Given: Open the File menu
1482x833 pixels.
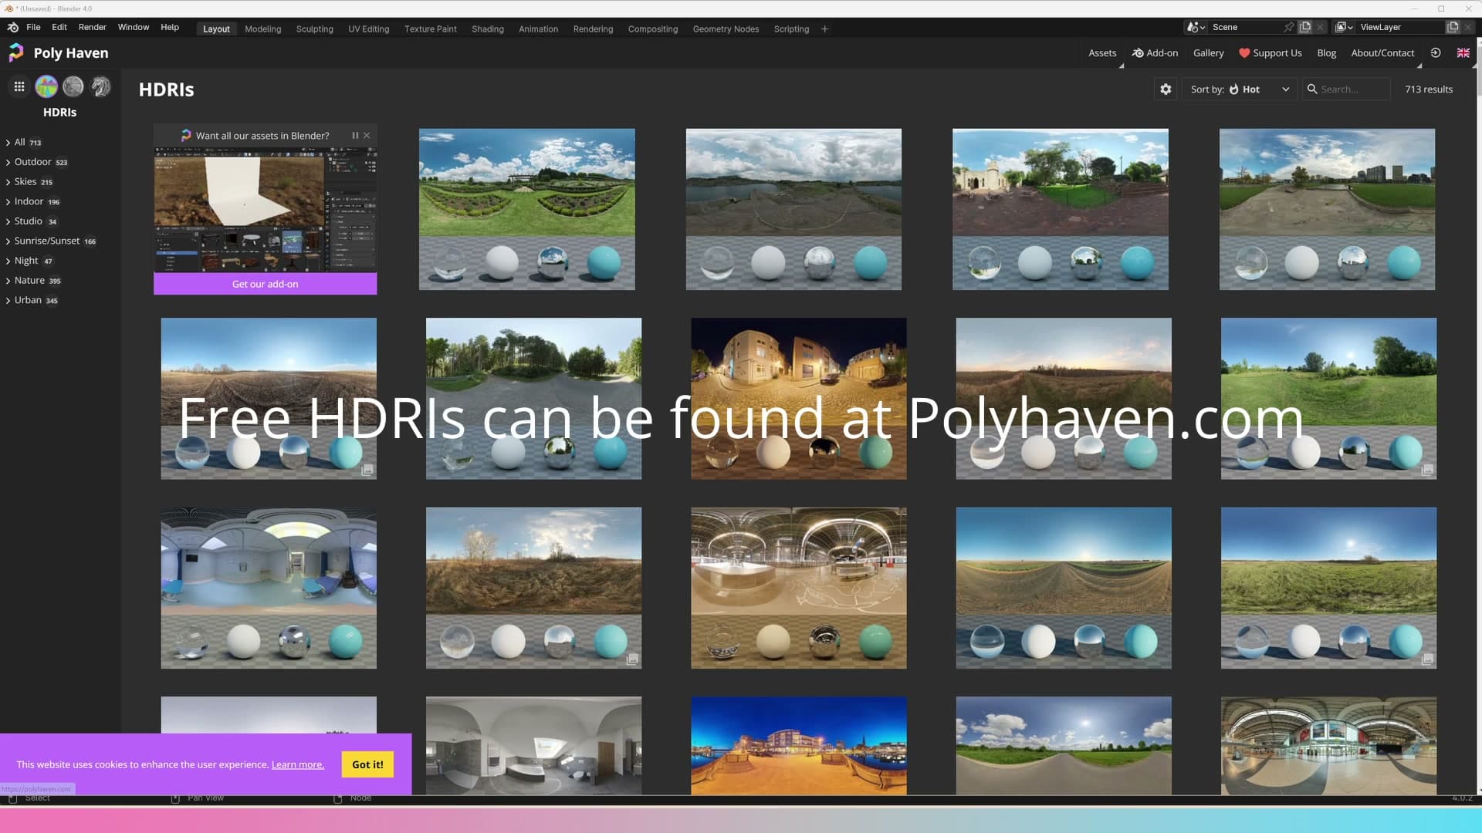Looking at the screenshot, I should click(33, 27).
